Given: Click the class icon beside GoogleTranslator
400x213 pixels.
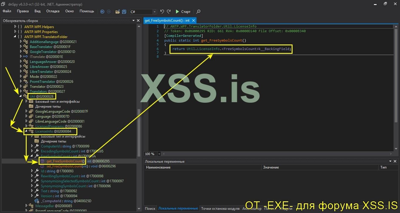Looking at the screenshot, I should (25, 52).
